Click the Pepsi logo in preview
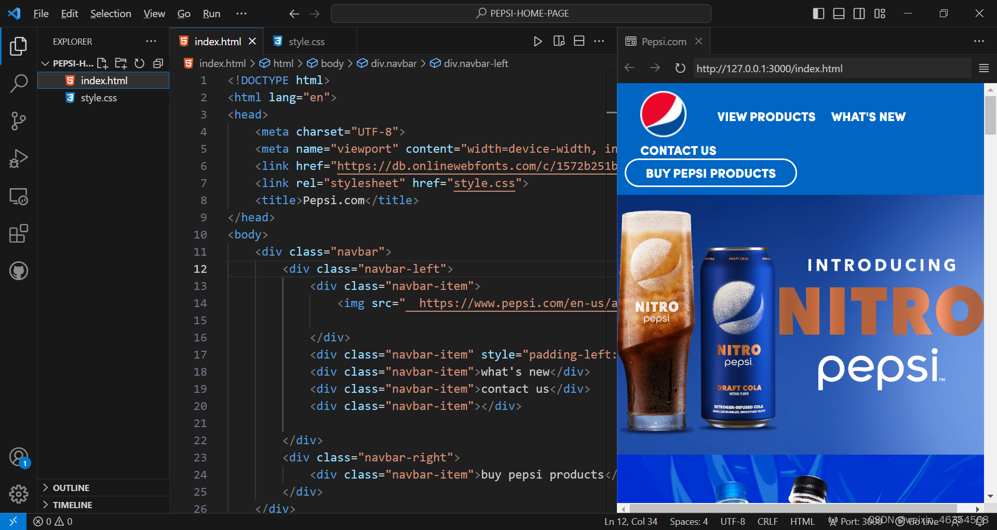This screenshot has width=997, height=530. click(x=663, y=114)
